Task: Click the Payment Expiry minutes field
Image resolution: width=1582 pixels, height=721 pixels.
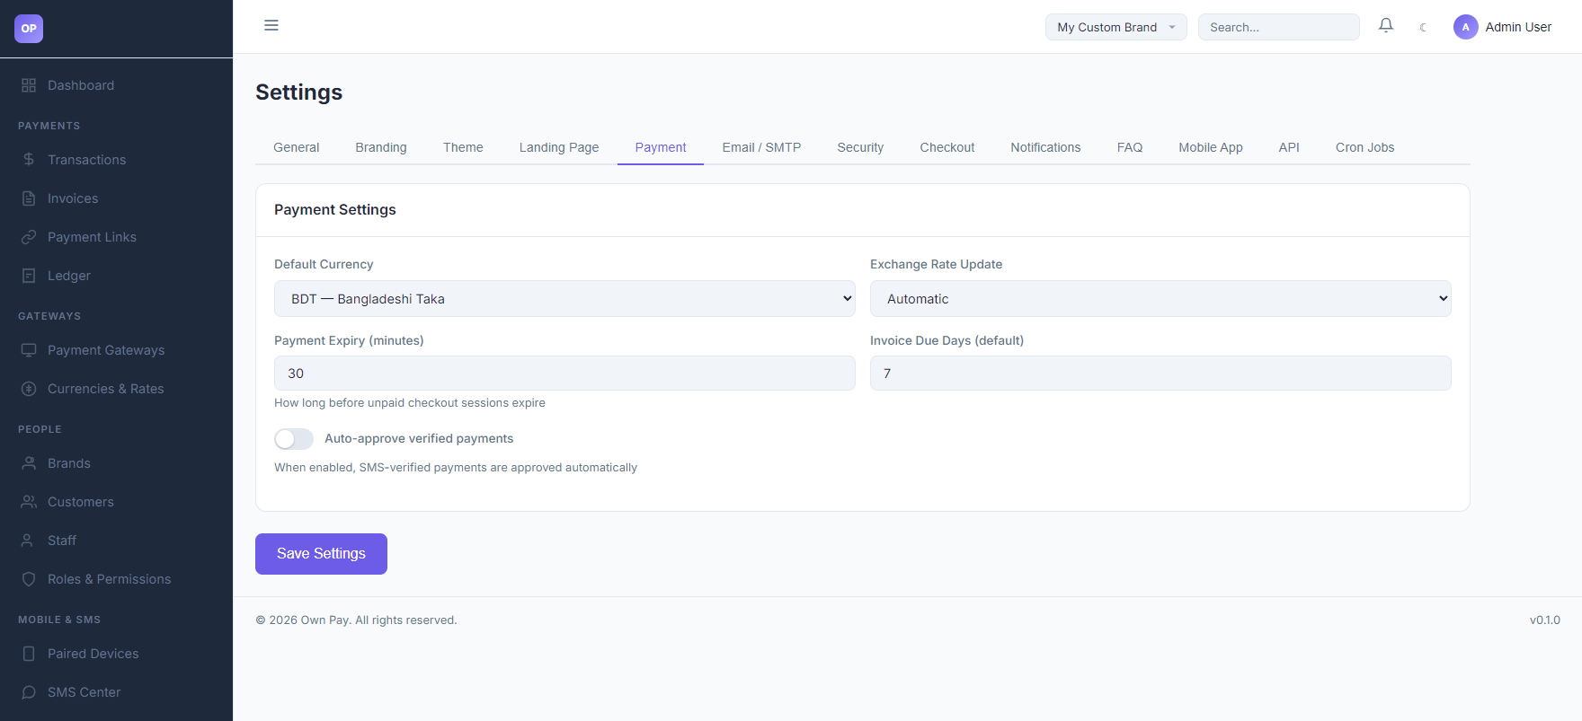Action: tap(564, 373)
